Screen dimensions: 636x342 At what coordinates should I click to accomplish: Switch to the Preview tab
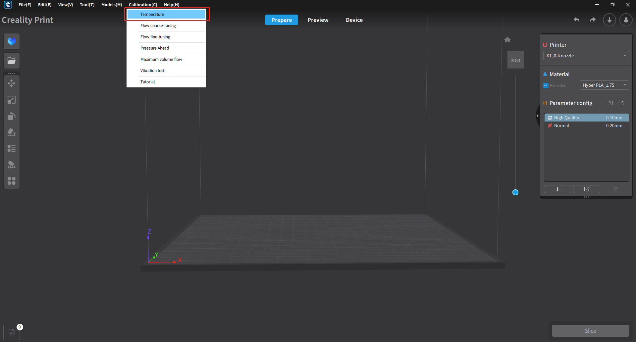pyautogui.click(x=318, y=20)
